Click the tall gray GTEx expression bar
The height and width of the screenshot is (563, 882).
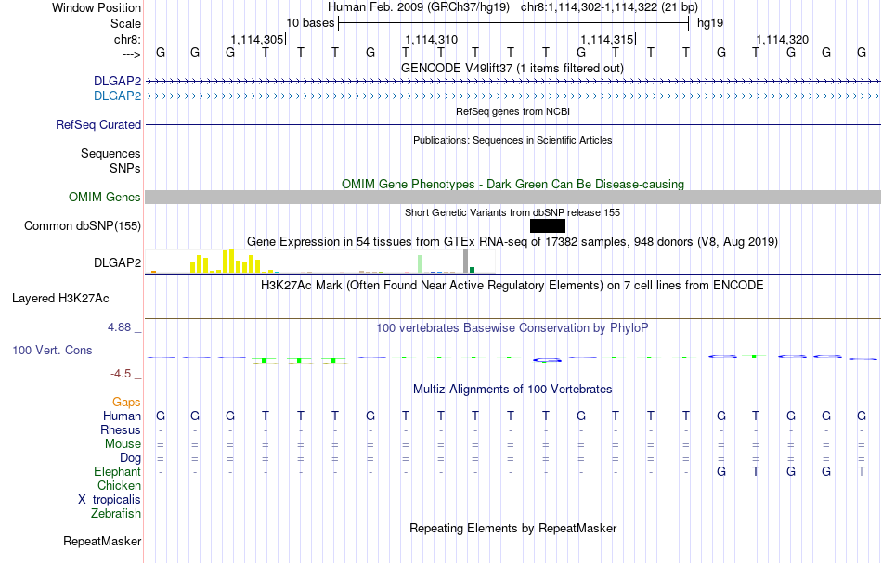click(465, 262)
